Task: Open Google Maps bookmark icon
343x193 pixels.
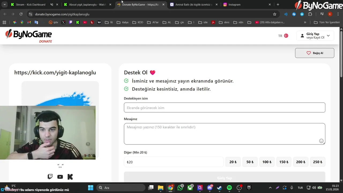Action: coord(22,23)
